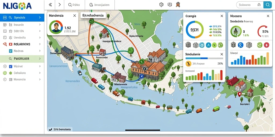Click the Sududamie progress bar
275x137 pixels.
tap(204, 58)
